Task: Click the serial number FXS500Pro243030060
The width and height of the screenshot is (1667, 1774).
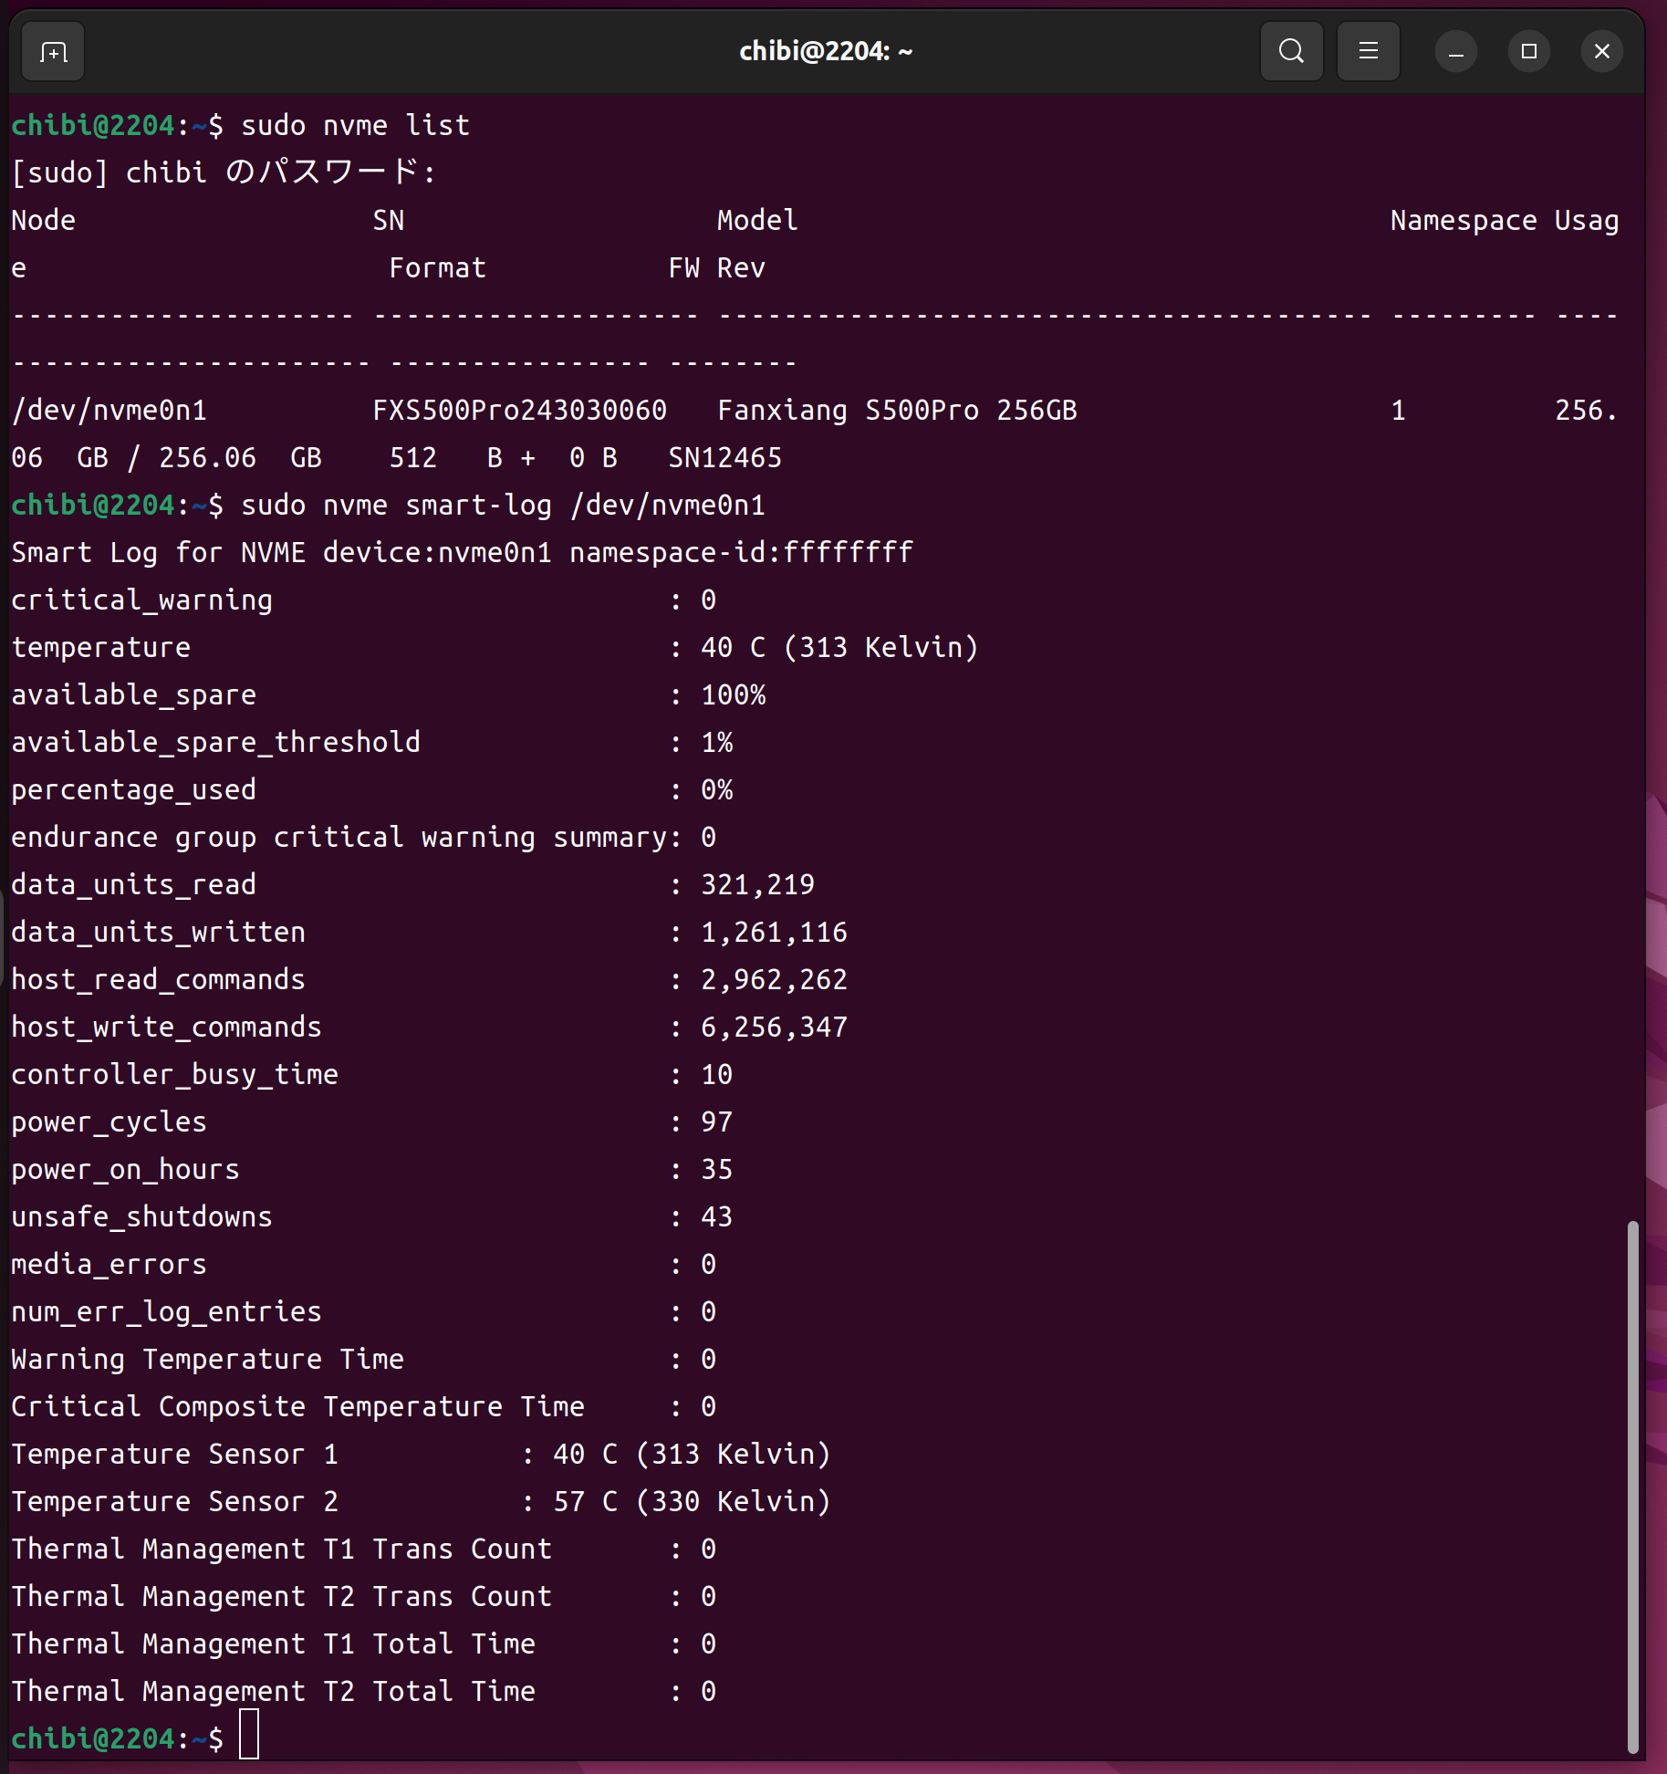Action: click(x=519, y=410)
